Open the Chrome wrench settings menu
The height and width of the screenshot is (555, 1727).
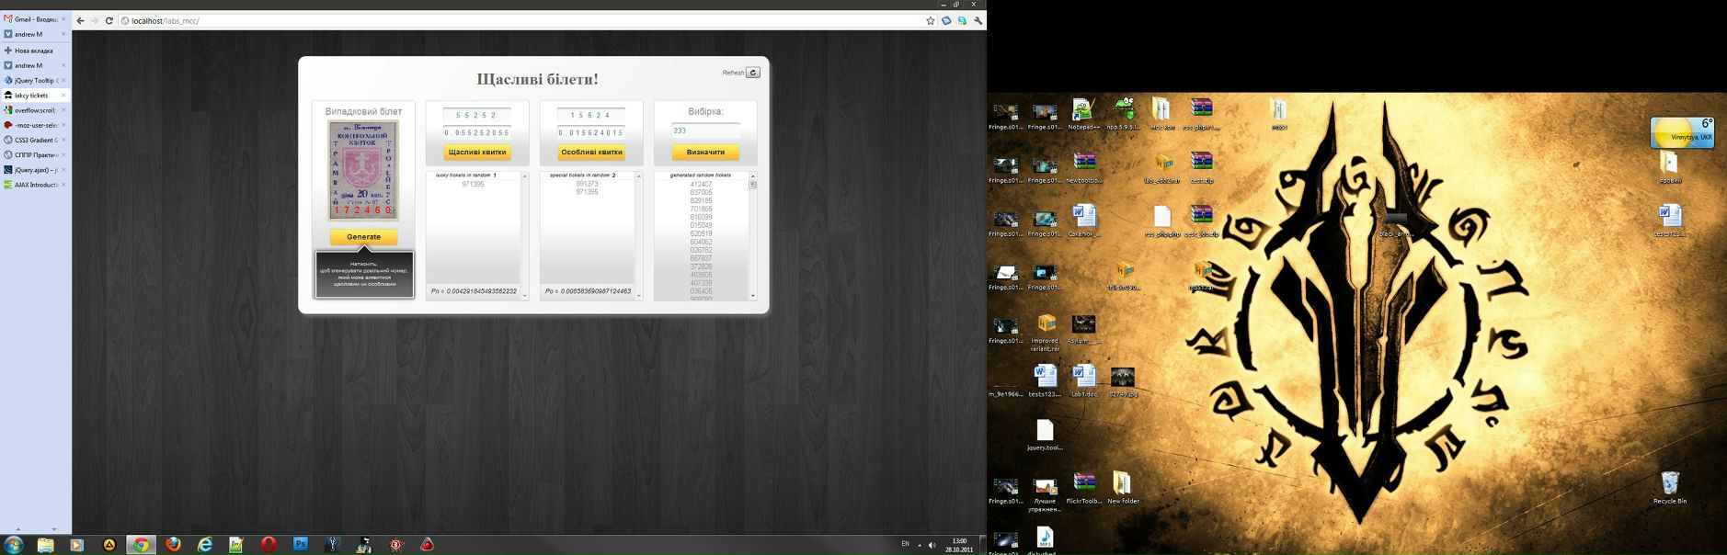pos(978,20)
